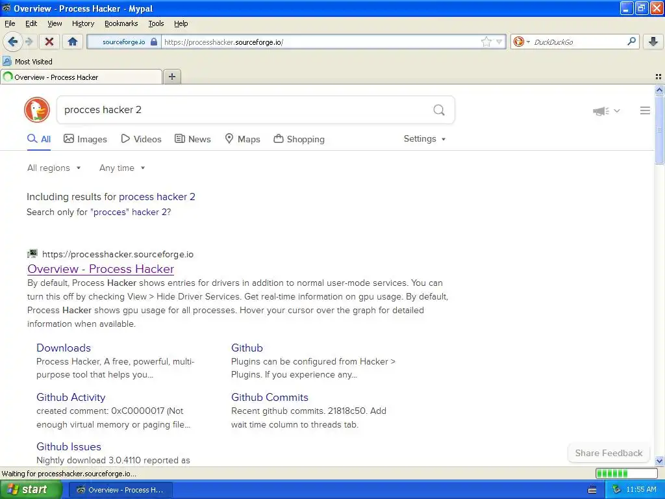Open the Github sitelink
The image size is (665, 499).
(247, 348)
